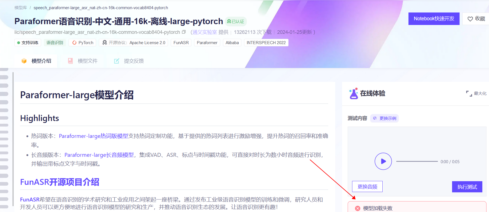This screenshot has height=212, width=489.
Task: Click the 在线体验 flask icon
Action: pos(353,94)
